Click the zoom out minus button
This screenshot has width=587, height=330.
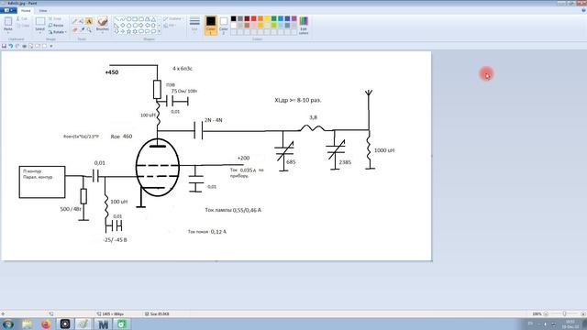(547, 313)
